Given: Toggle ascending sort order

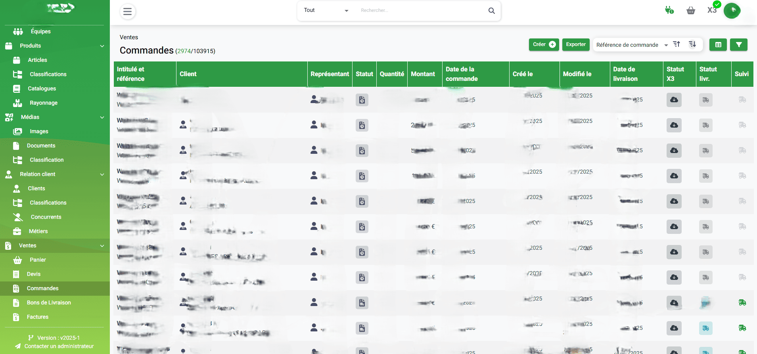Looking at the screenshot, I should point(677,44).
